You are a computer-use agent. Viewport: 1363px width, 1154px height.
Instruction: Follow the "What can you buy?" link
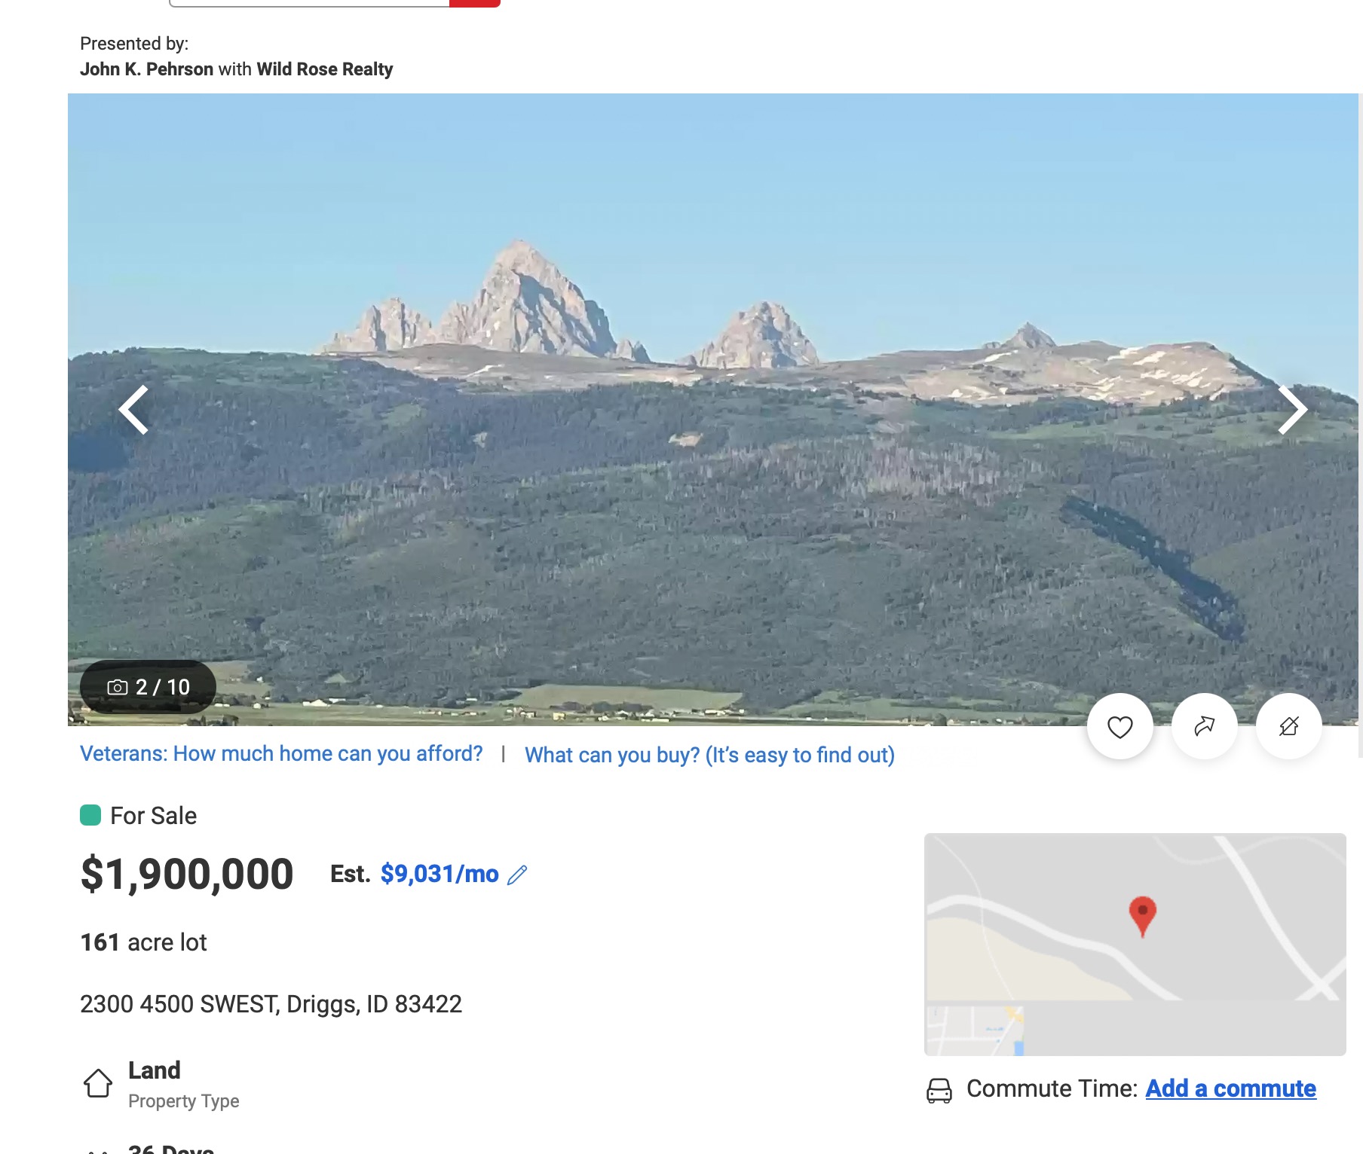tap(709, 755)
